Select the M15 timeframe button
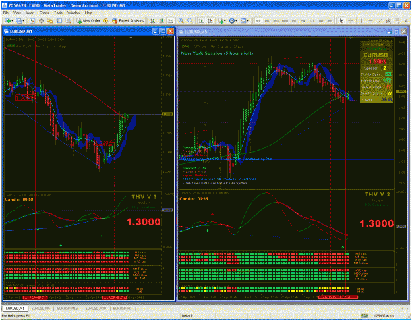 [276, 20]
